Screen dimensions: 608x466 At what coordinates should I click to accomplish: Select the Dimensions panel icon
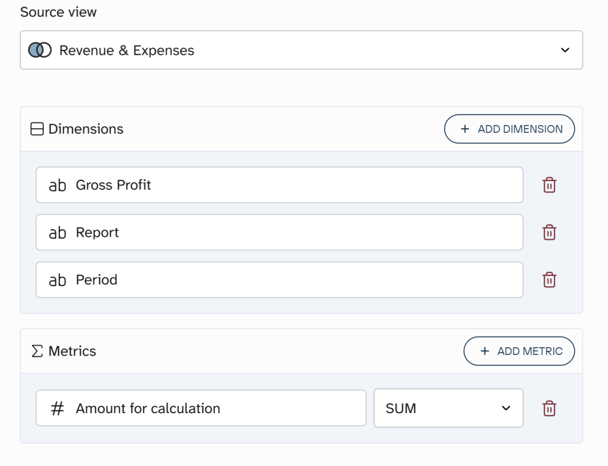tap(37, 129)
